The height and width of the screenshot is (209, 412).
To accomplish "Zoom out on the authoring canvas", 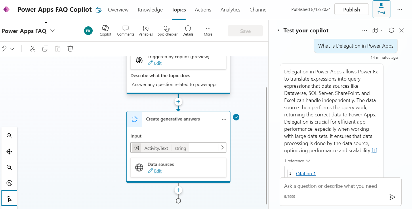I will tap(9, 167).
